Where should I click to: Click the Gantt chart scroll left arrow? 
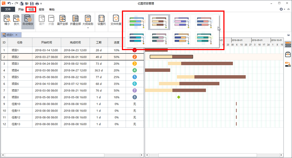147,155
